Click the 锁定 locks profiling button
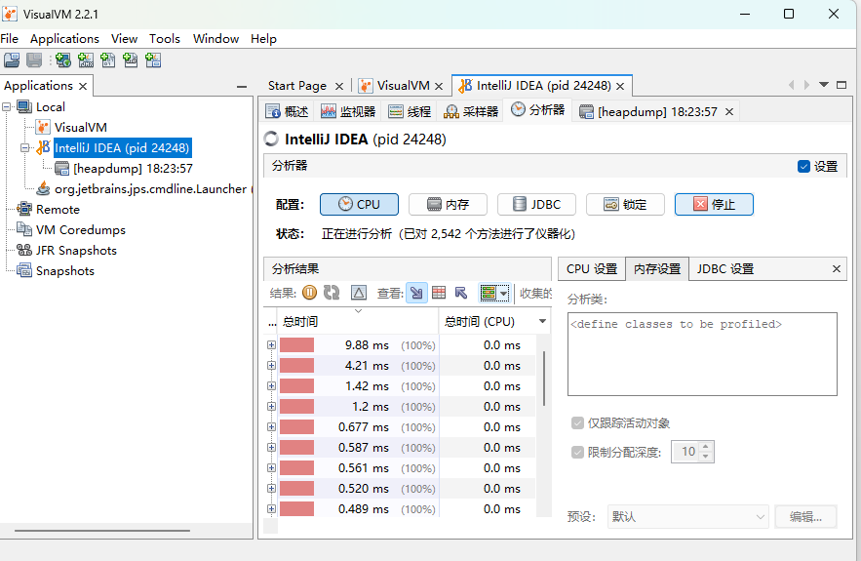This screenshot has width=861, height=561. point(625,205)
